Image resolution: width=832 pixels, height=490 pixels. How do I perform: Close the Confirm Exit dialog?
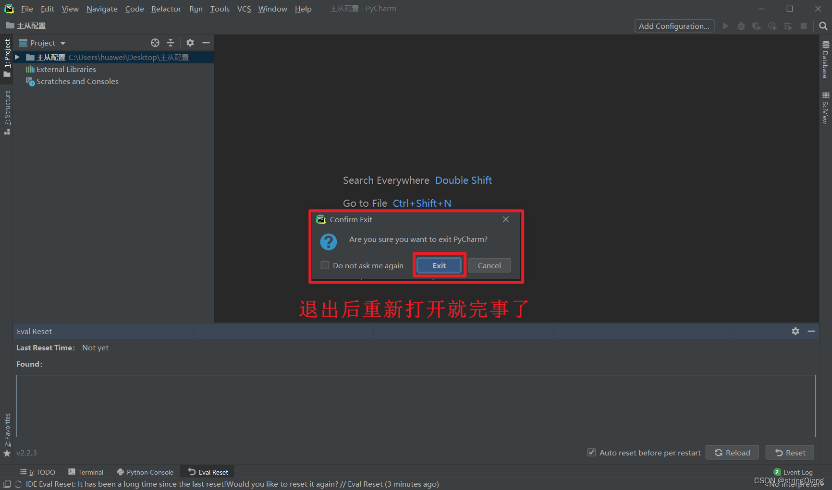pyautogui.click(x=506, y=219)
